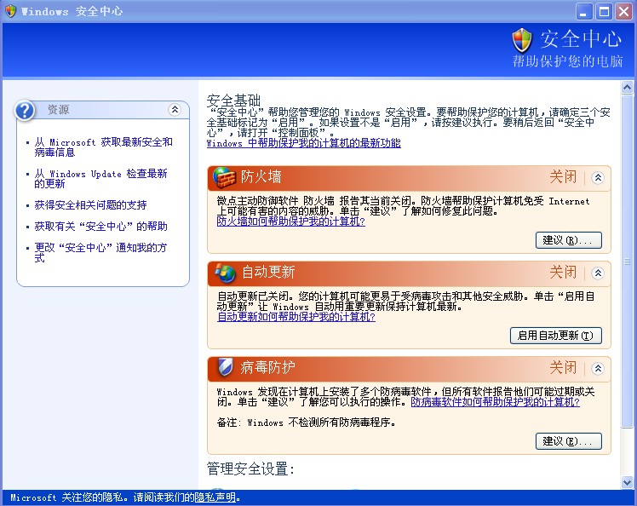Click the 防火墙 关闭 status text
The height and width of the screenshot is (506, 637).
tap(563, 177)
